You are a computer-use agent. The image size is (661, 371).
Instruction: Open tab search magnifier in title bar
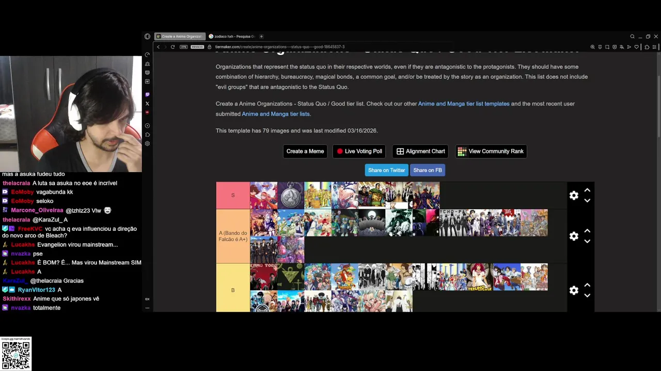click(x=632, y=37)
